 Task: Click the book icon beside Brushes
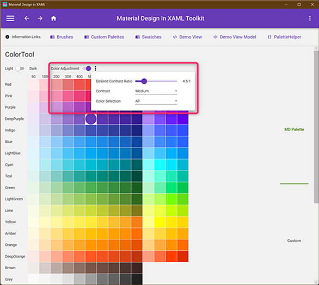[52, 37]
